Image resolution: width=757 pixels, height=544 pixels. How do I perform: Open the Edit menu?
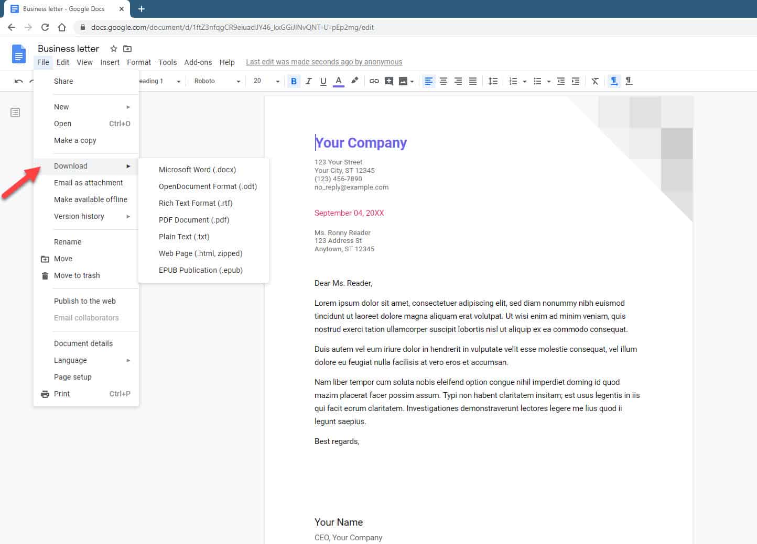tap(63, 62)
